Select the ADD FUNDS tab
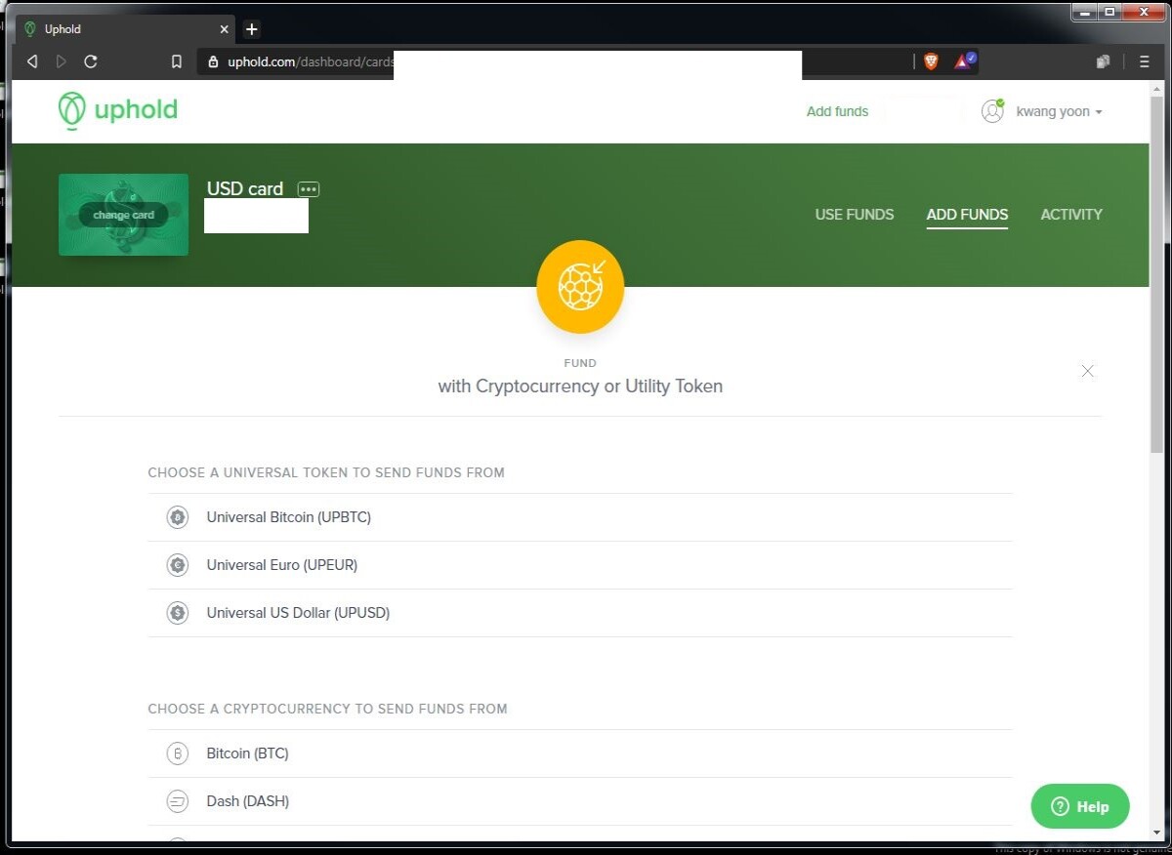1172x855 pixels. (967, 215)
